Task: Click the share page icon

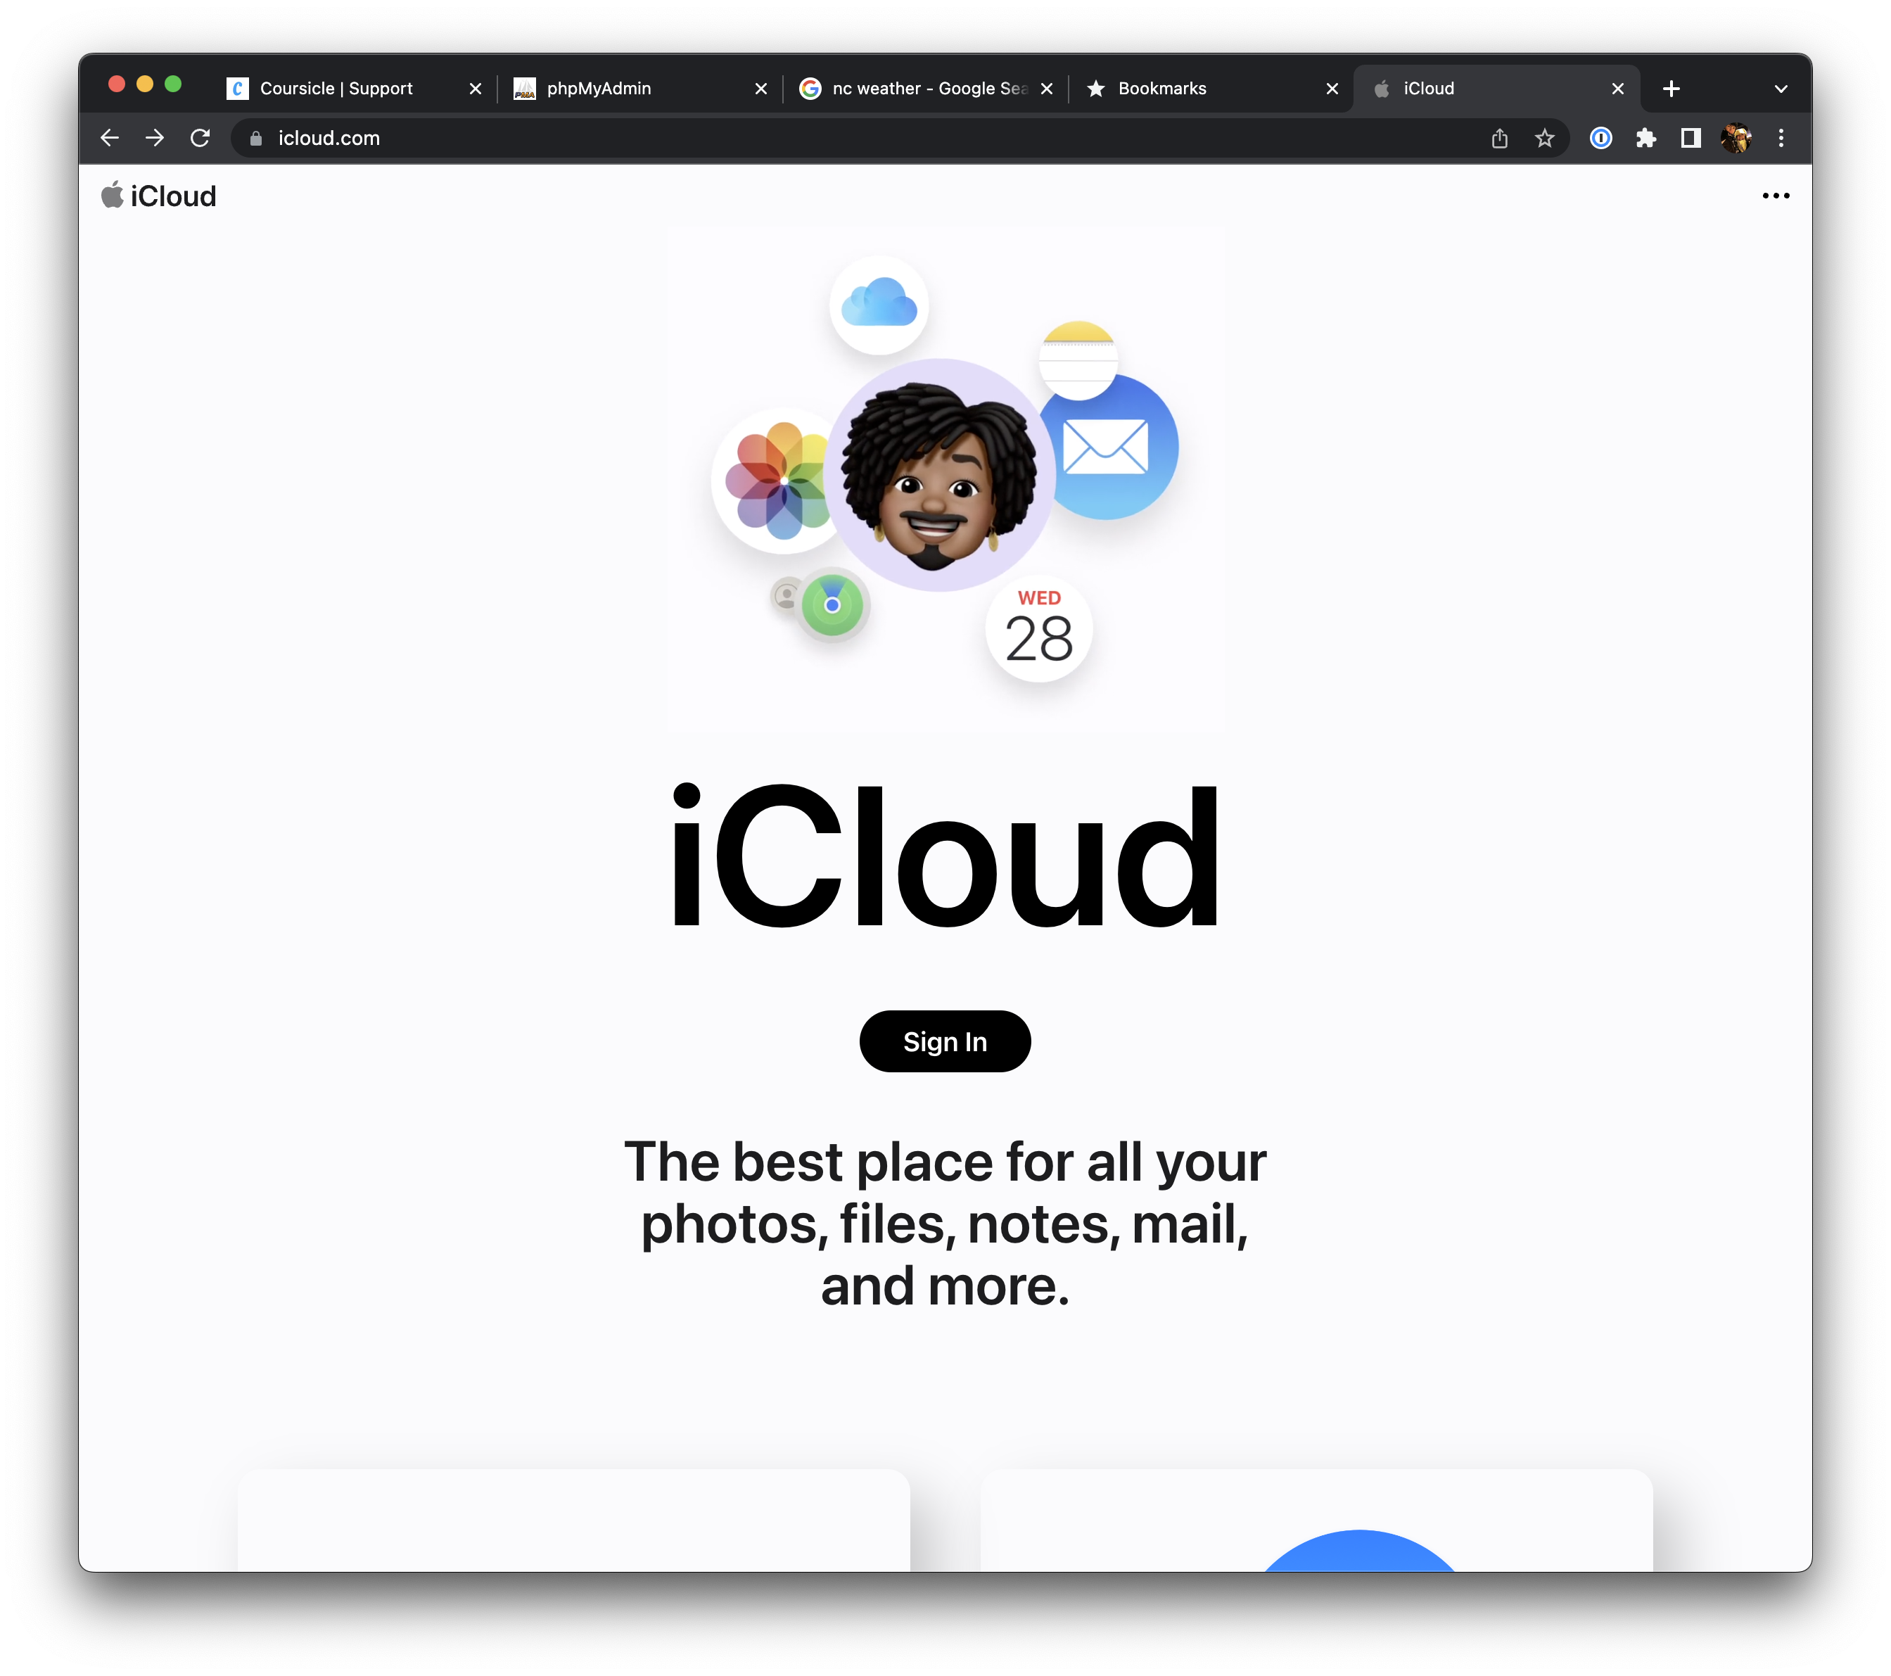Action: point(1500,138)
